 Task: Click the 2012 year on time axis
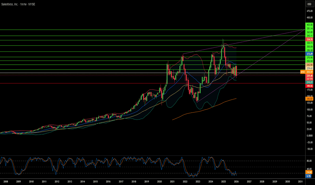[x=57, y=182]
